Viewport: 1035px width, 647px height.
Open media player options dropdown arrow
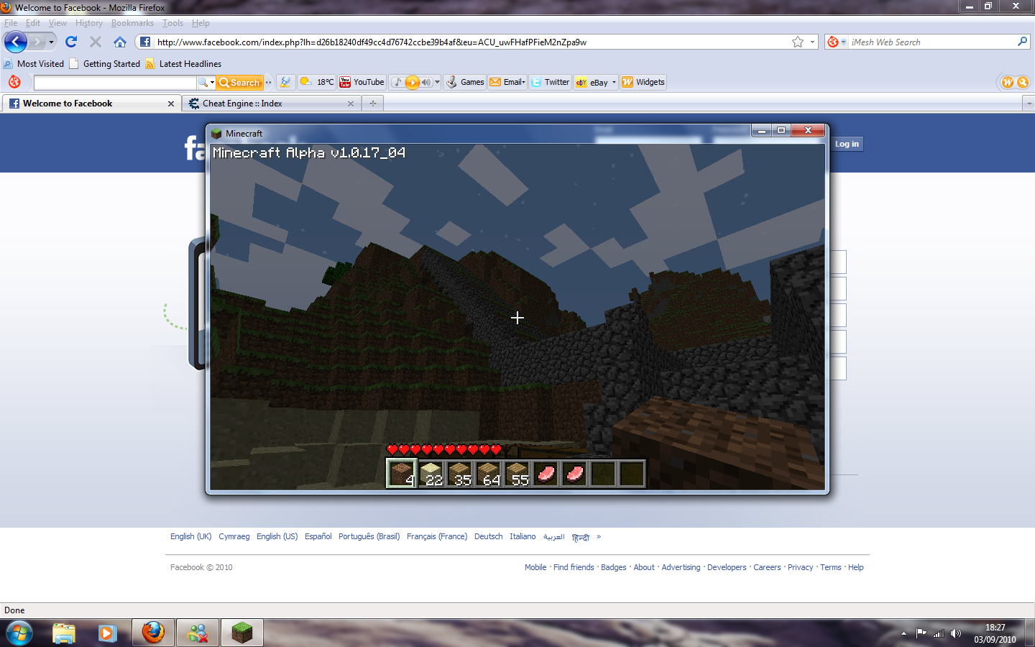[437, 82]
